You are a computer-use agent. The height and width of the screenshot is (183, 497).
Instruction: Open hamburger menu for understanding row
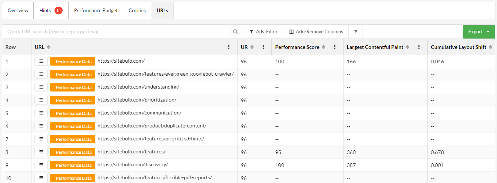(x=41, y=87)
